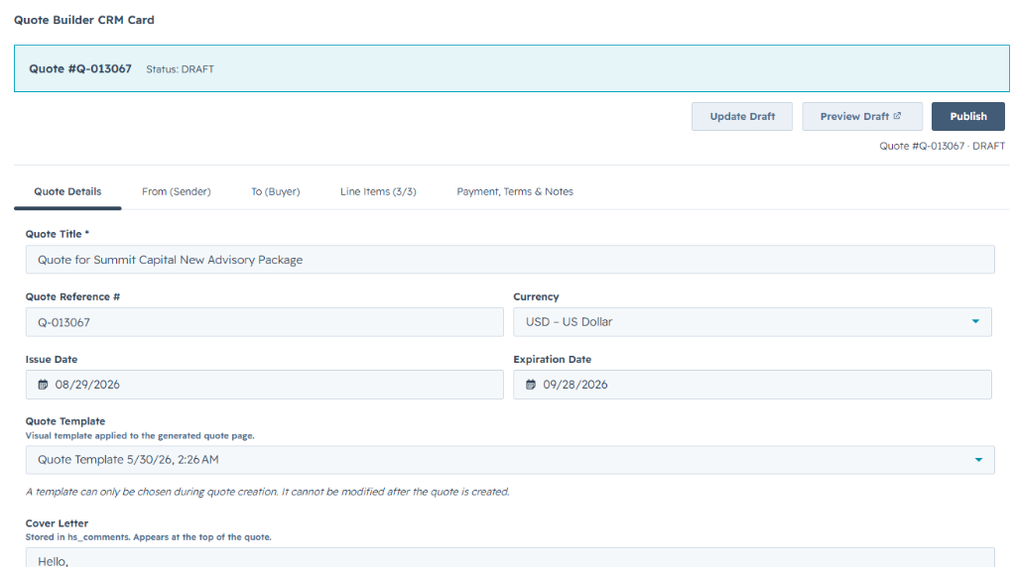Click the Status: DRAFT label
The height and width of the screenshot is (567, 1016).
181,69
